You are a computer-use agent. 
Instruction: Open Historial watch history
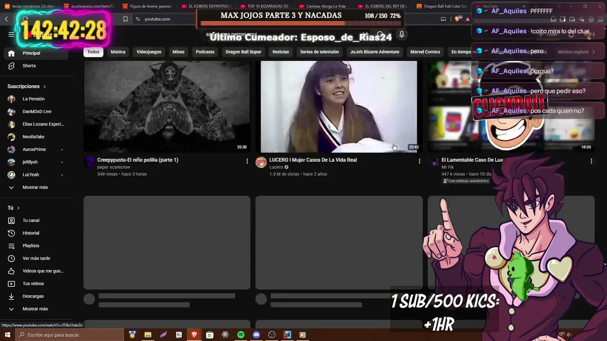(36, 233)
